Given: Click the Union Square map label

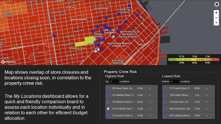Looking at the screenshot, I should click(x=98, y=35).
